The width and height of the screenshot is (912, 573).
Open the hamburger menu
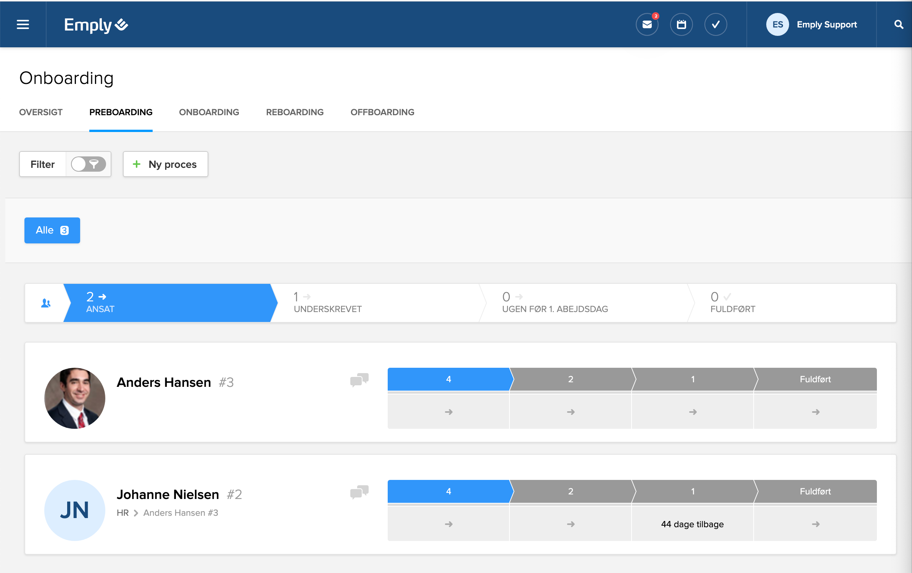click(x=23, y=24)
